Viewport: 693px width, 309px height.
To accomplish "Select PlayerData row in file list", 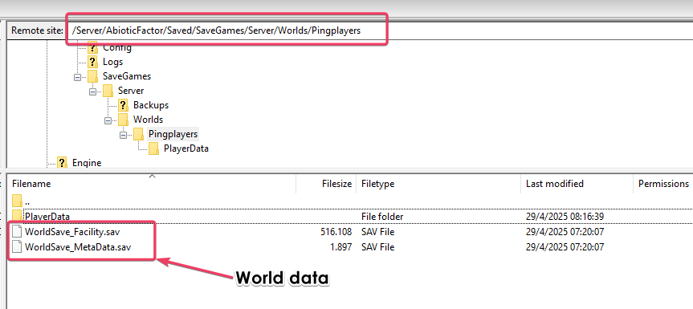I will 349,217.
